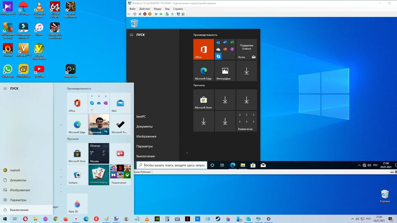This screenshot has width=397, height=223.
Task: Turn off the VM with the stop icon
Action: coord(140,14)
